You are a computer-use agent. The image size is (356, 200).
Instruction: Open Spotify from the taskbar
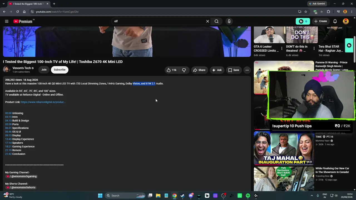[248, 196]
